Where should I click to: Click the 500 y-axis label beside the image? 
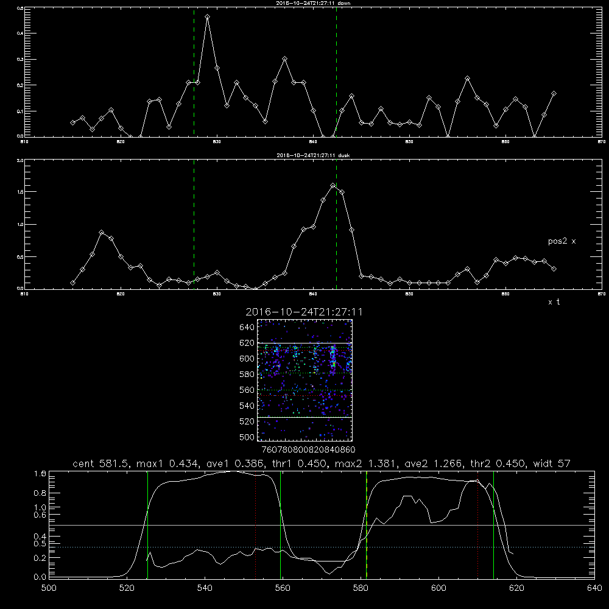pos(247,437)
